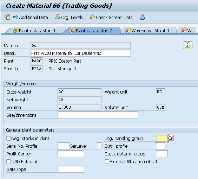
Task: Click the search help icon beside Log. handling group
Action: 171,138
